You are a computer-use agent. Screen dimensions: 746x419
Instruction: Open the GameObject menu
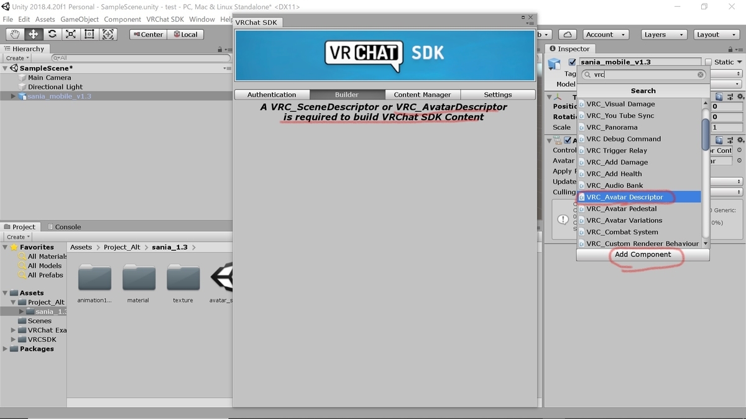(x=80, y=19)
